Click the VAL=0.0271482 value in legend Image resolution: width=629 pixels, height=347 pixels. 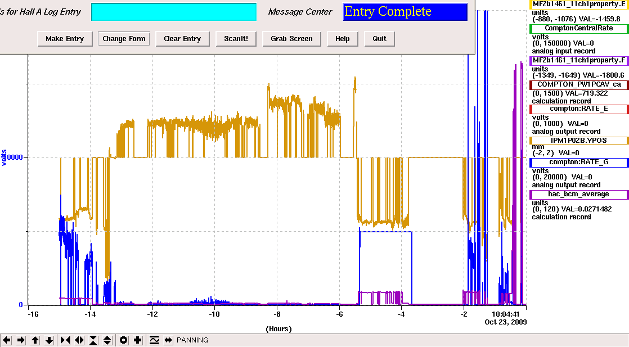pyautogui.click(x=586, y=209)
